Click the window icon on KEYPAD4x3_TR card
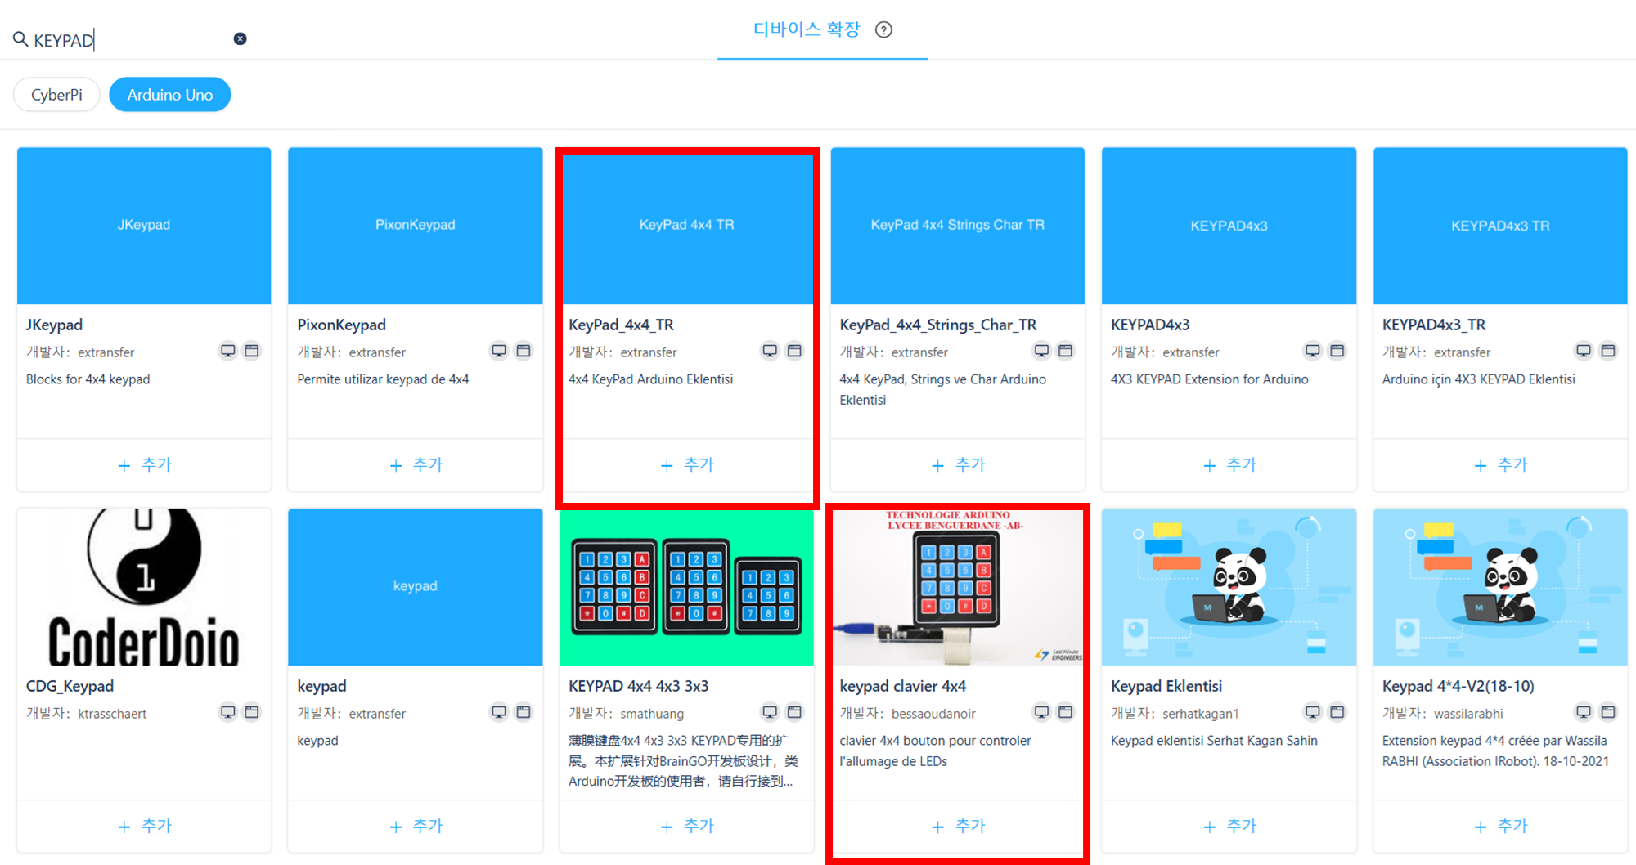Image resolution: width=1636 pixels, height=865 pixels. point(1608,351)
